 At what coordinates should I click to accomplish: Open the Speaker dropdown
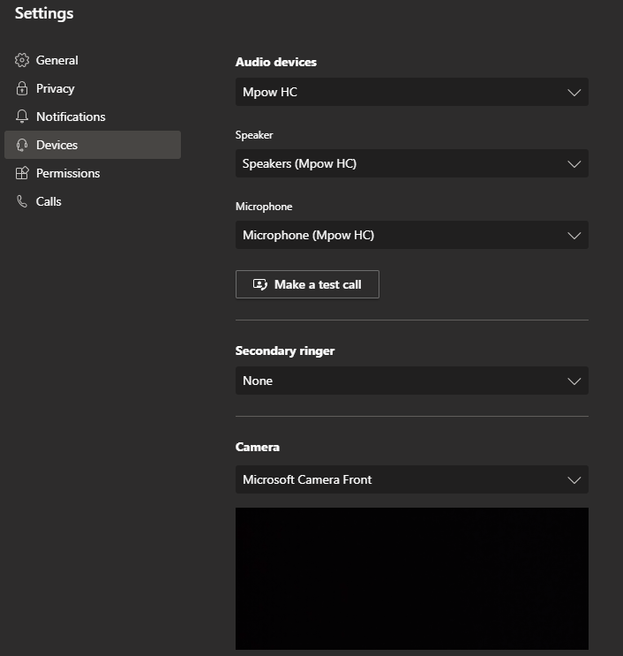pos(412,163)
